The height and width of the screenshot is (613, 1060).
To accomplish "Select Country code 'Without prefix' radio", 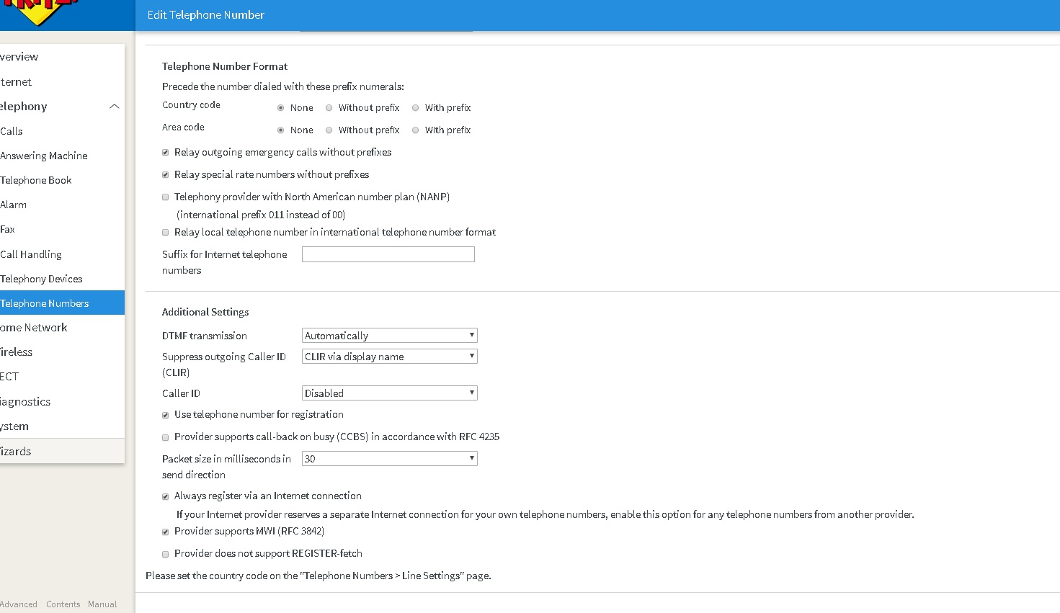I will pos(329,108).
